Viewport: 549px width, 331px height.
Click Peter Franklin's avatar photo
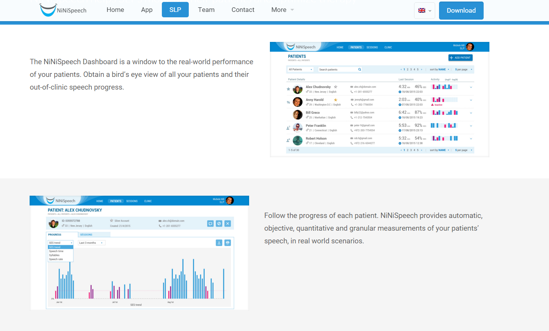point(298,128)
